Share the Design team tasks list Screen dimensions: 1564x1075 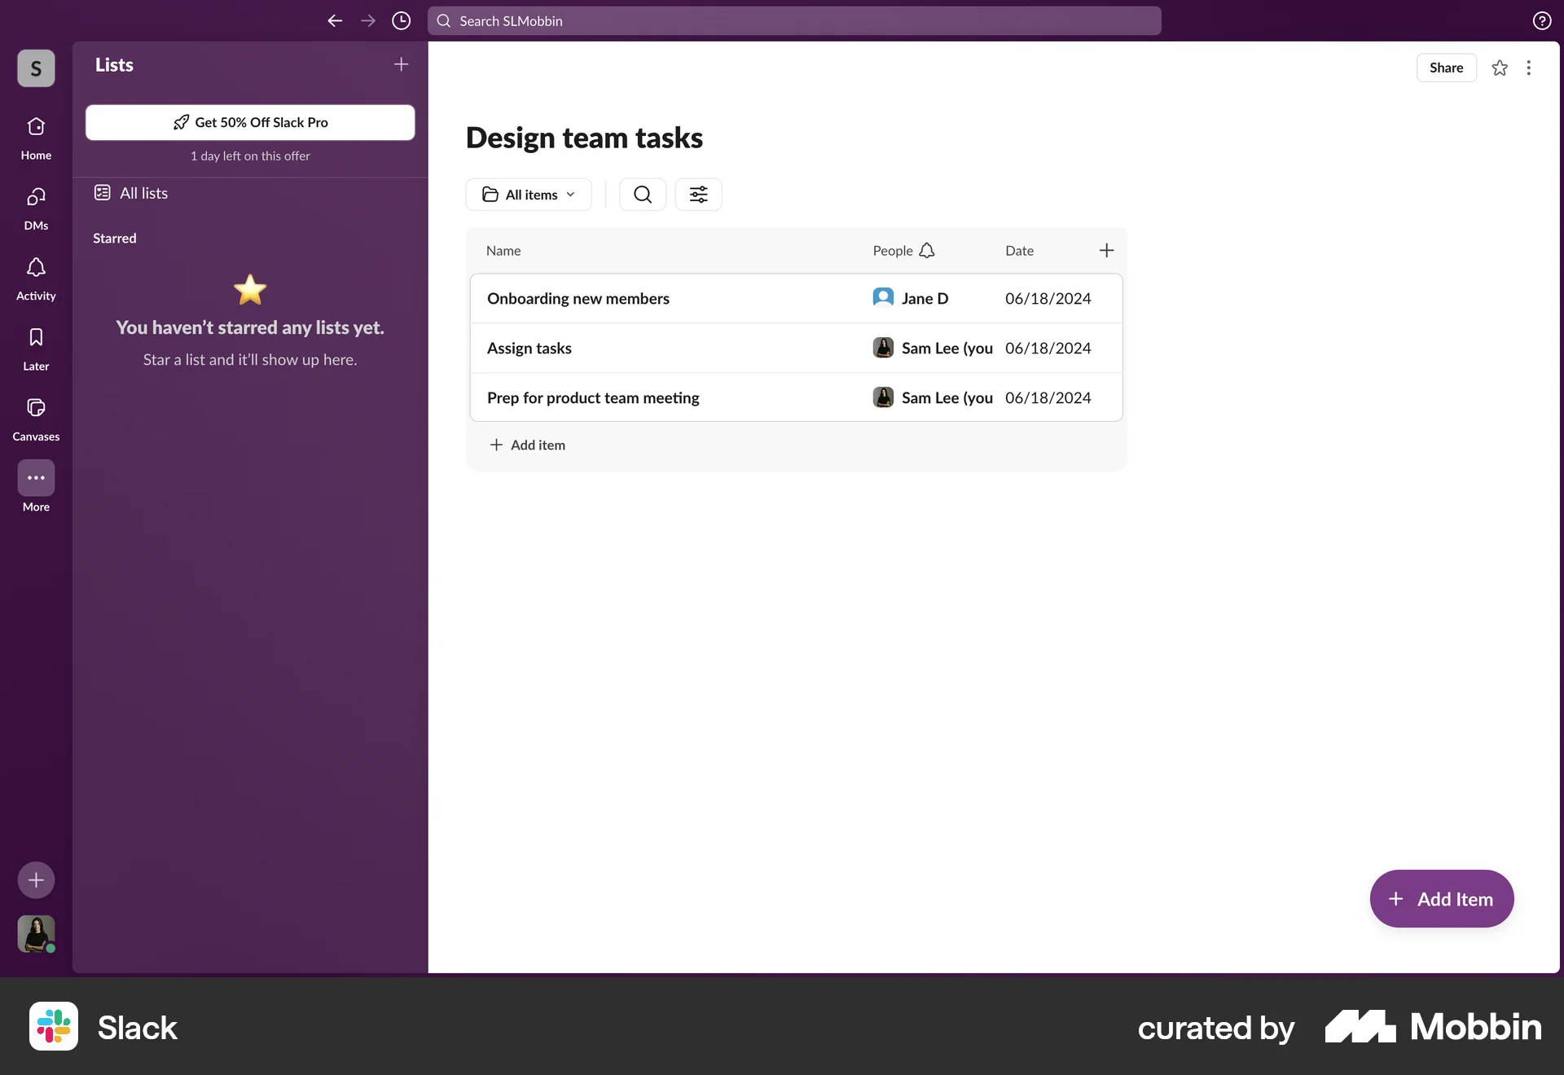[x=1446, y=68]
